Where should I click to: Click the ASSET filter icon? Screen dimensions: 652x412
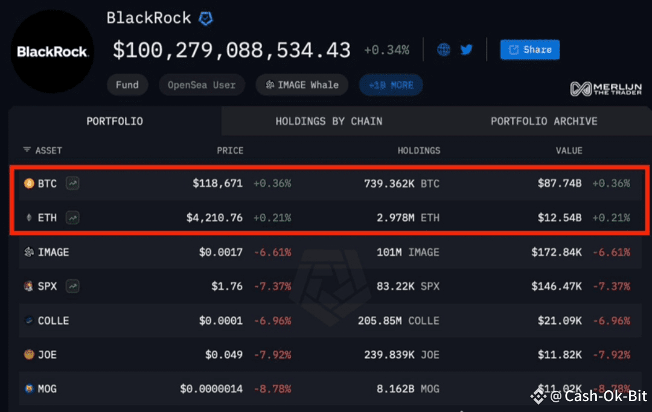click(27, 150)
